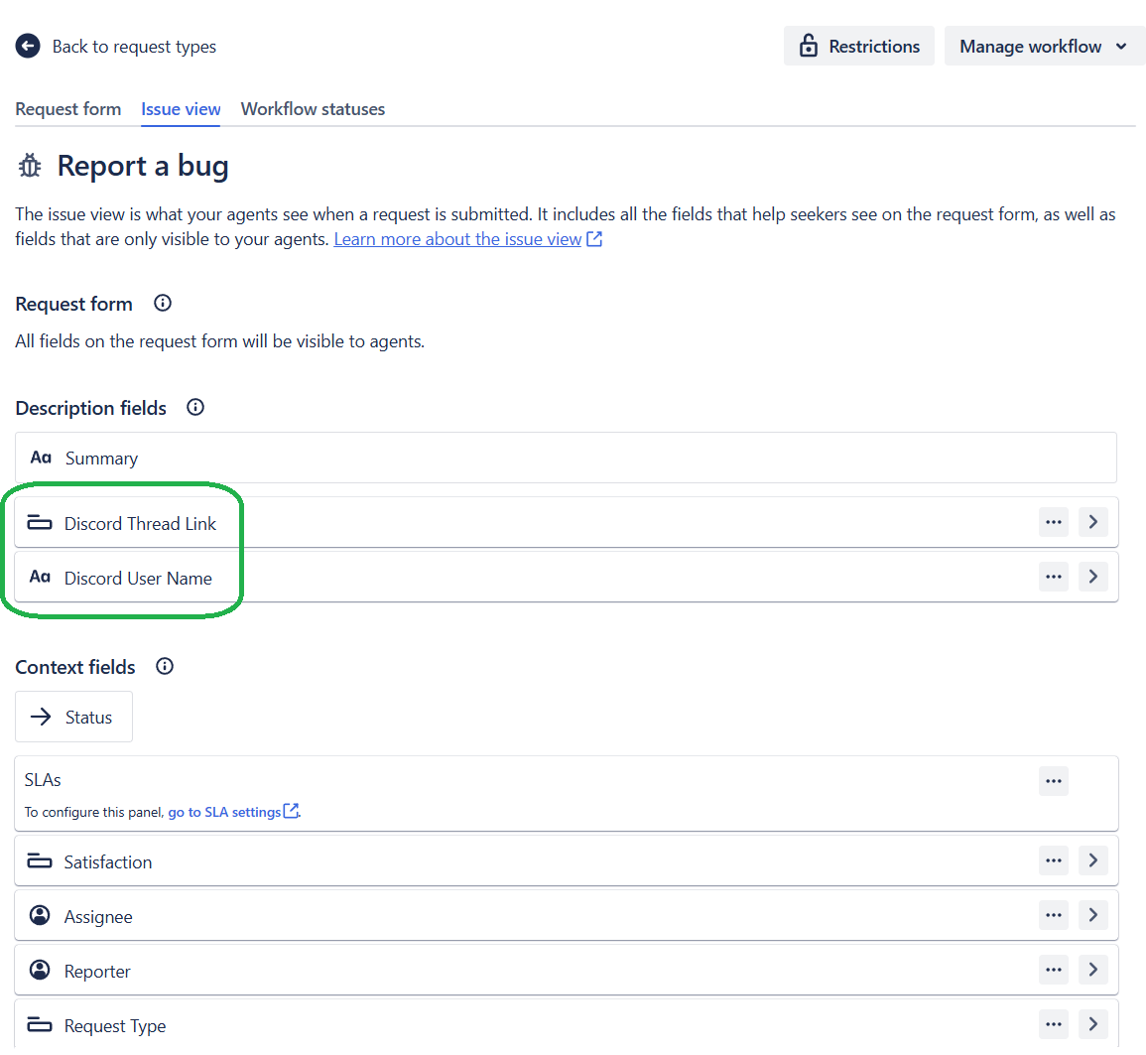Expand the Reporter field row
1146x1055 pixels.
[1092, 969]
